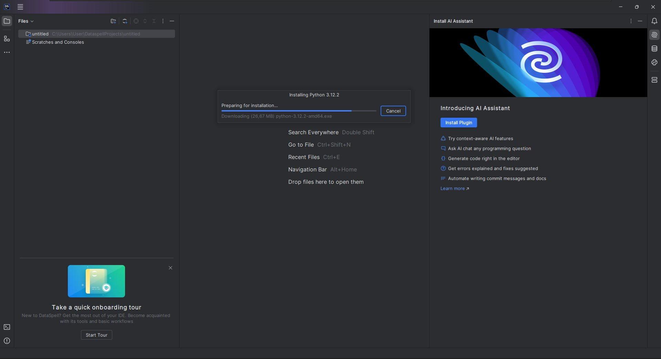Image resolution: width=661 pixels, height=359 pixels.
Task: Cancel the Python 3.12.2 installation
Action: click(393, 111)
